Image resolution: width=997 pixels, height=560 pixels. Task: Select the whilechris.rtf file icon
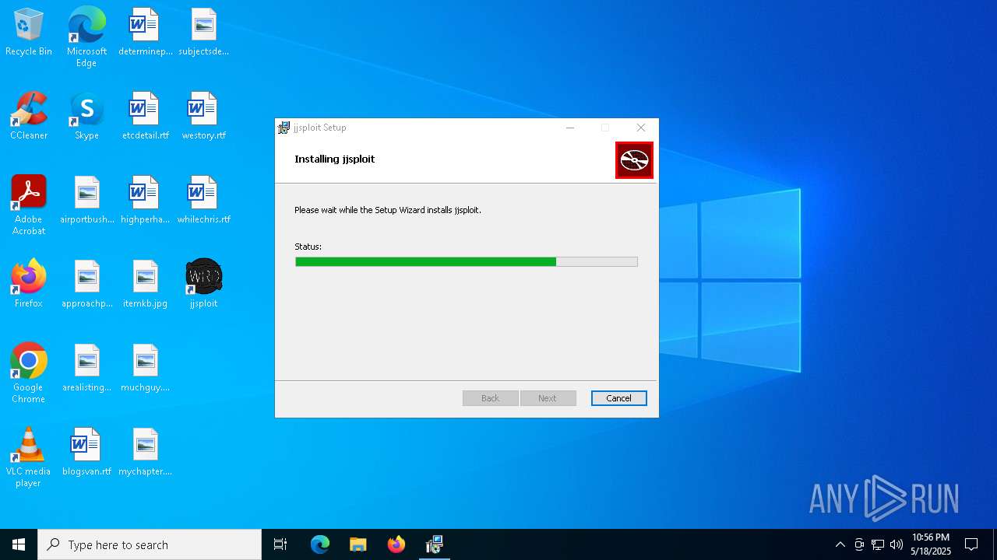point(203,201)
